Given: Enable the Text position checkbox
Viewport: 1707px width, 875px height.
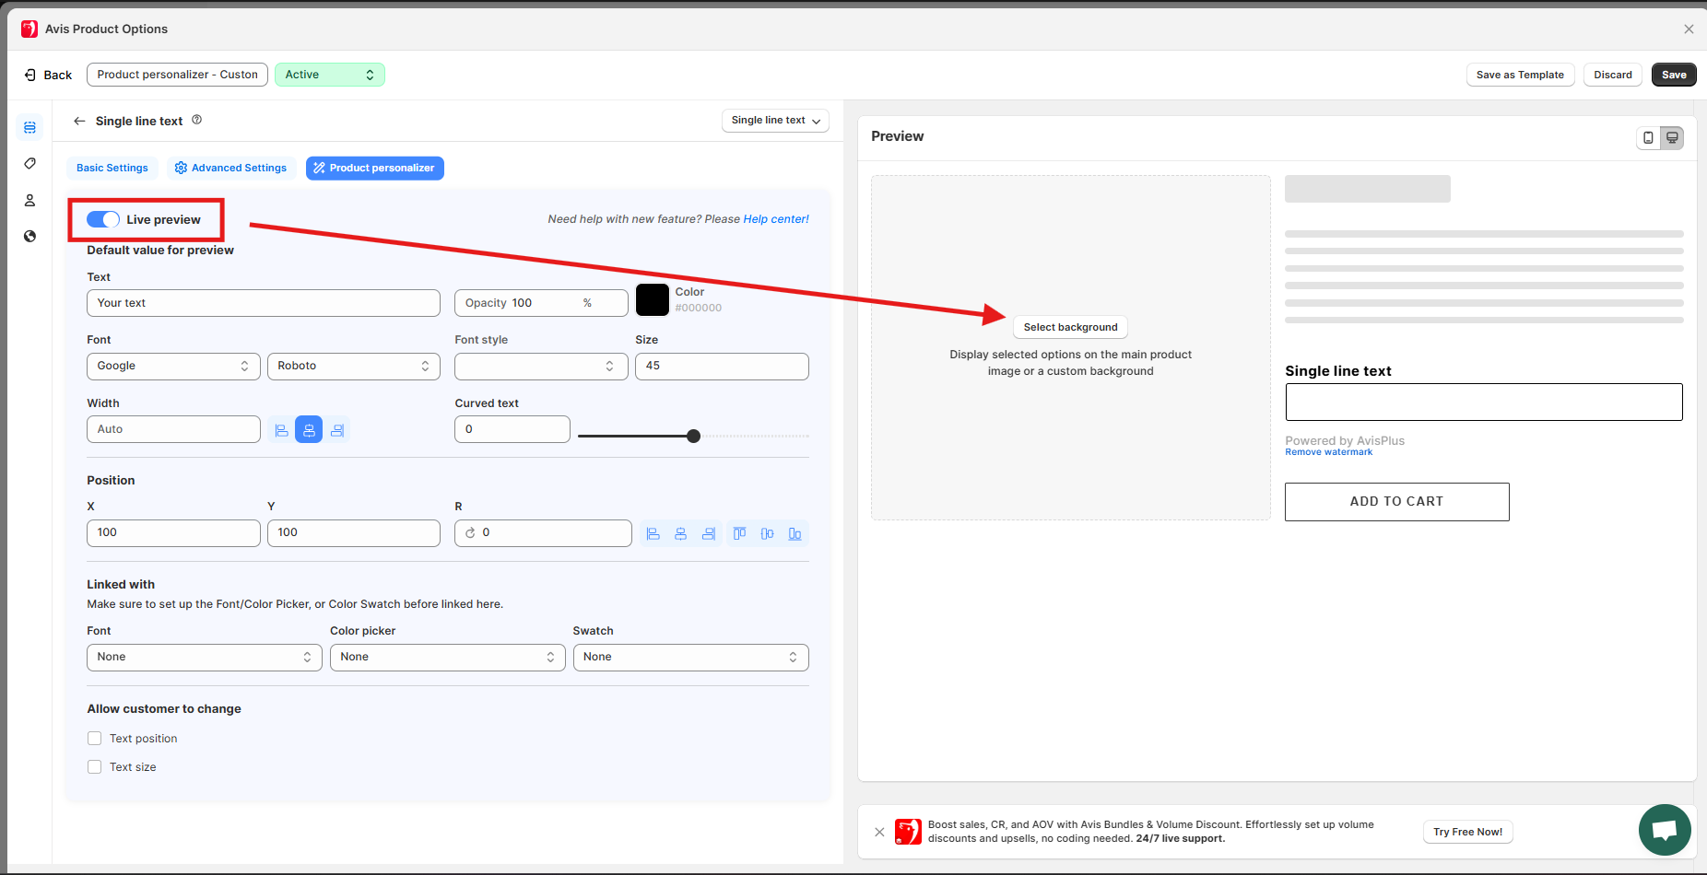Looking at the screenshot, I should [x=94, y=739].
